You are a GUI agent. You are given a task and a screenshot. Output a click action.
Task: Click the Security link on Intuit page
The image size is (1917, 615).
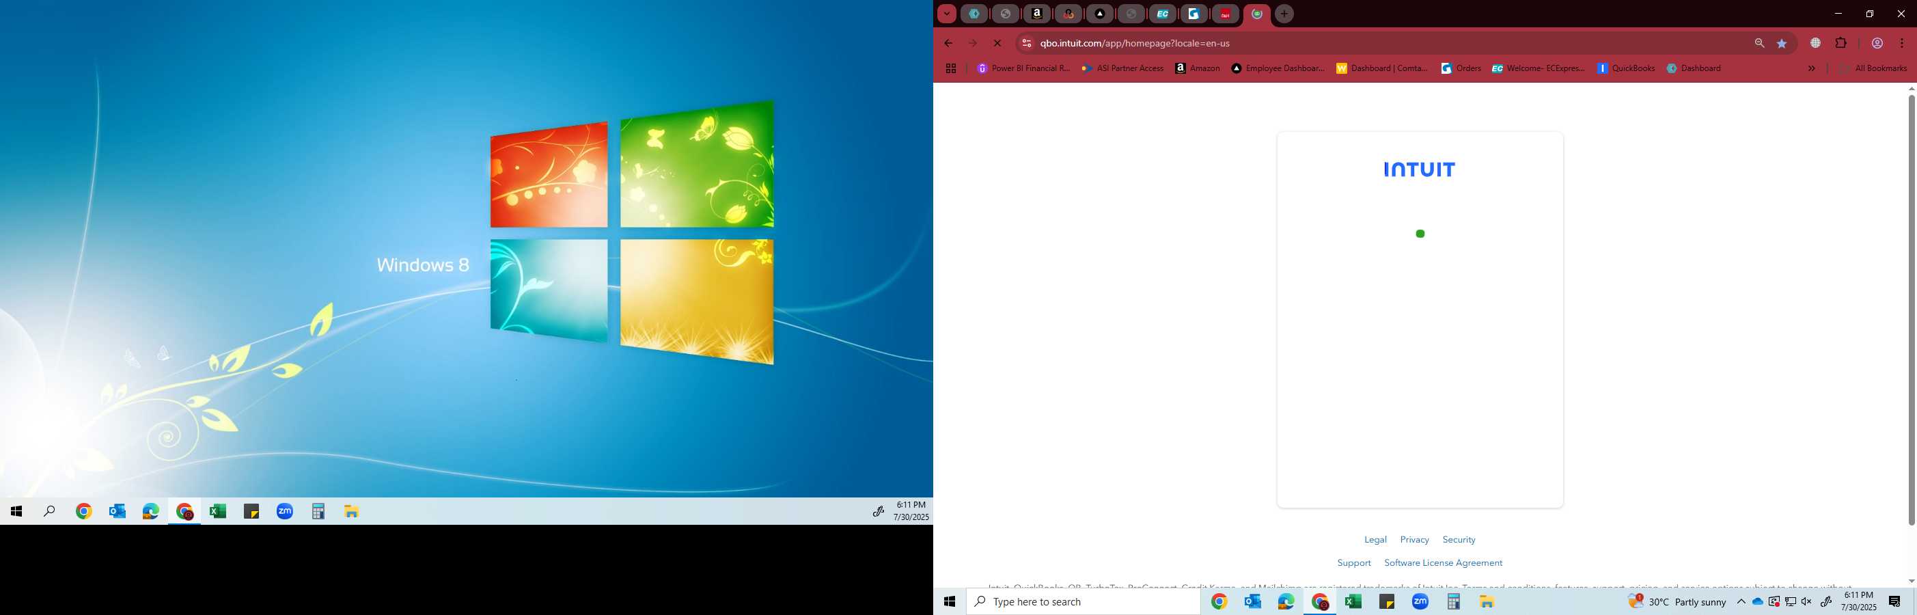(1459, 540)
